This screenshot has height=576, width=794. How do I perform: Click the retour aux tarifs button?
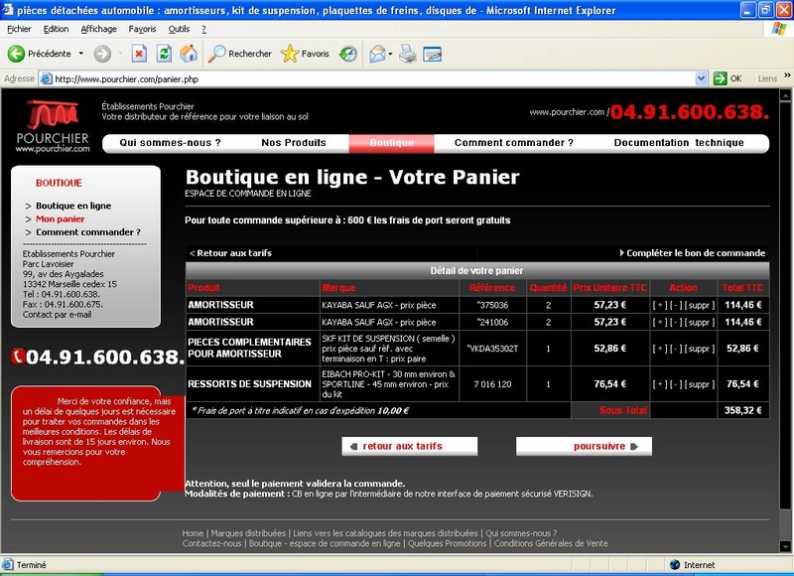point(410,446)
